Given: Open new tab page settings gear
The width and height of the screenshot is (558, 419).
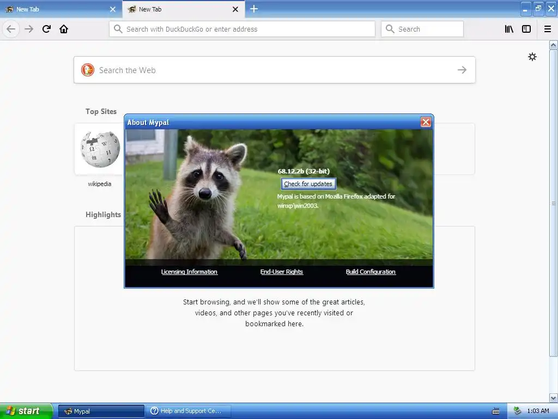Looking at the screenshot, I should coord(532,57).
